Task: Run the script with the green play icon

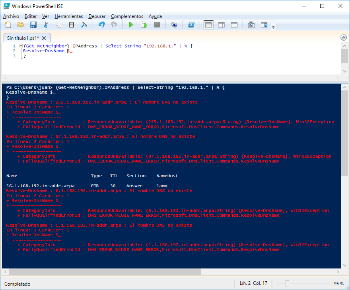Action: click(x=131, y=24)
